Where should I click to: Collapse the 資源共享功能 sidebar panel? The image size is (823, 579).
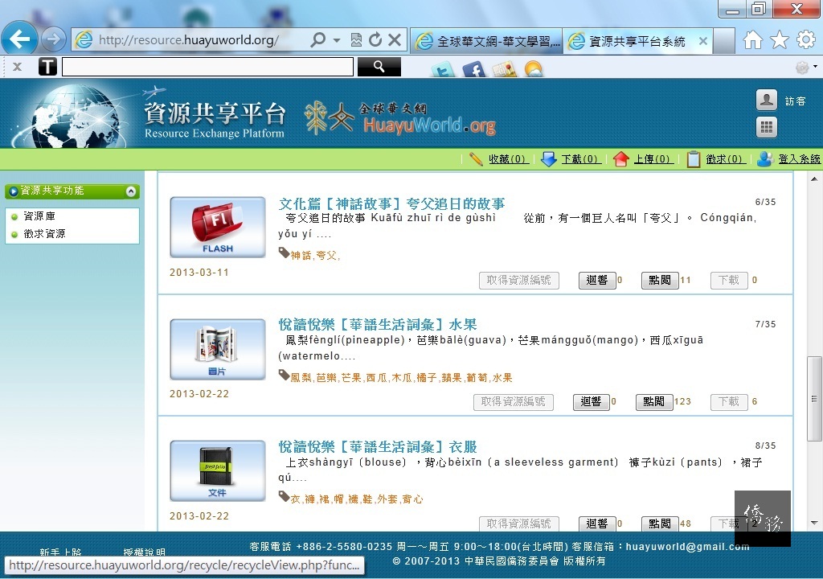point(130,191)
